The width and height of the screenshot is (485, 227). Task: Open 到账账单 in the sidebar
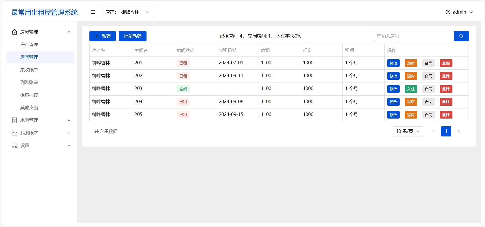(40, 82)
